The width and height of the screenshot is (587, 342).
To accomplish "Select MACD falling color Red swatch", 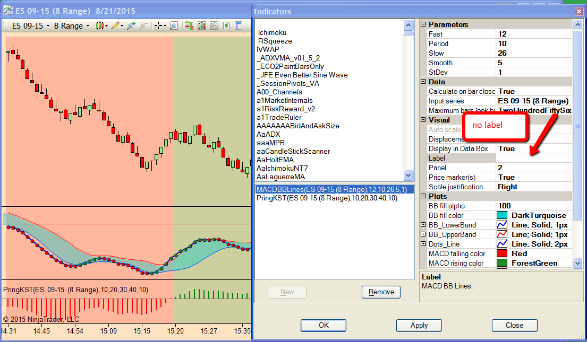I will (x=501, y=253).
